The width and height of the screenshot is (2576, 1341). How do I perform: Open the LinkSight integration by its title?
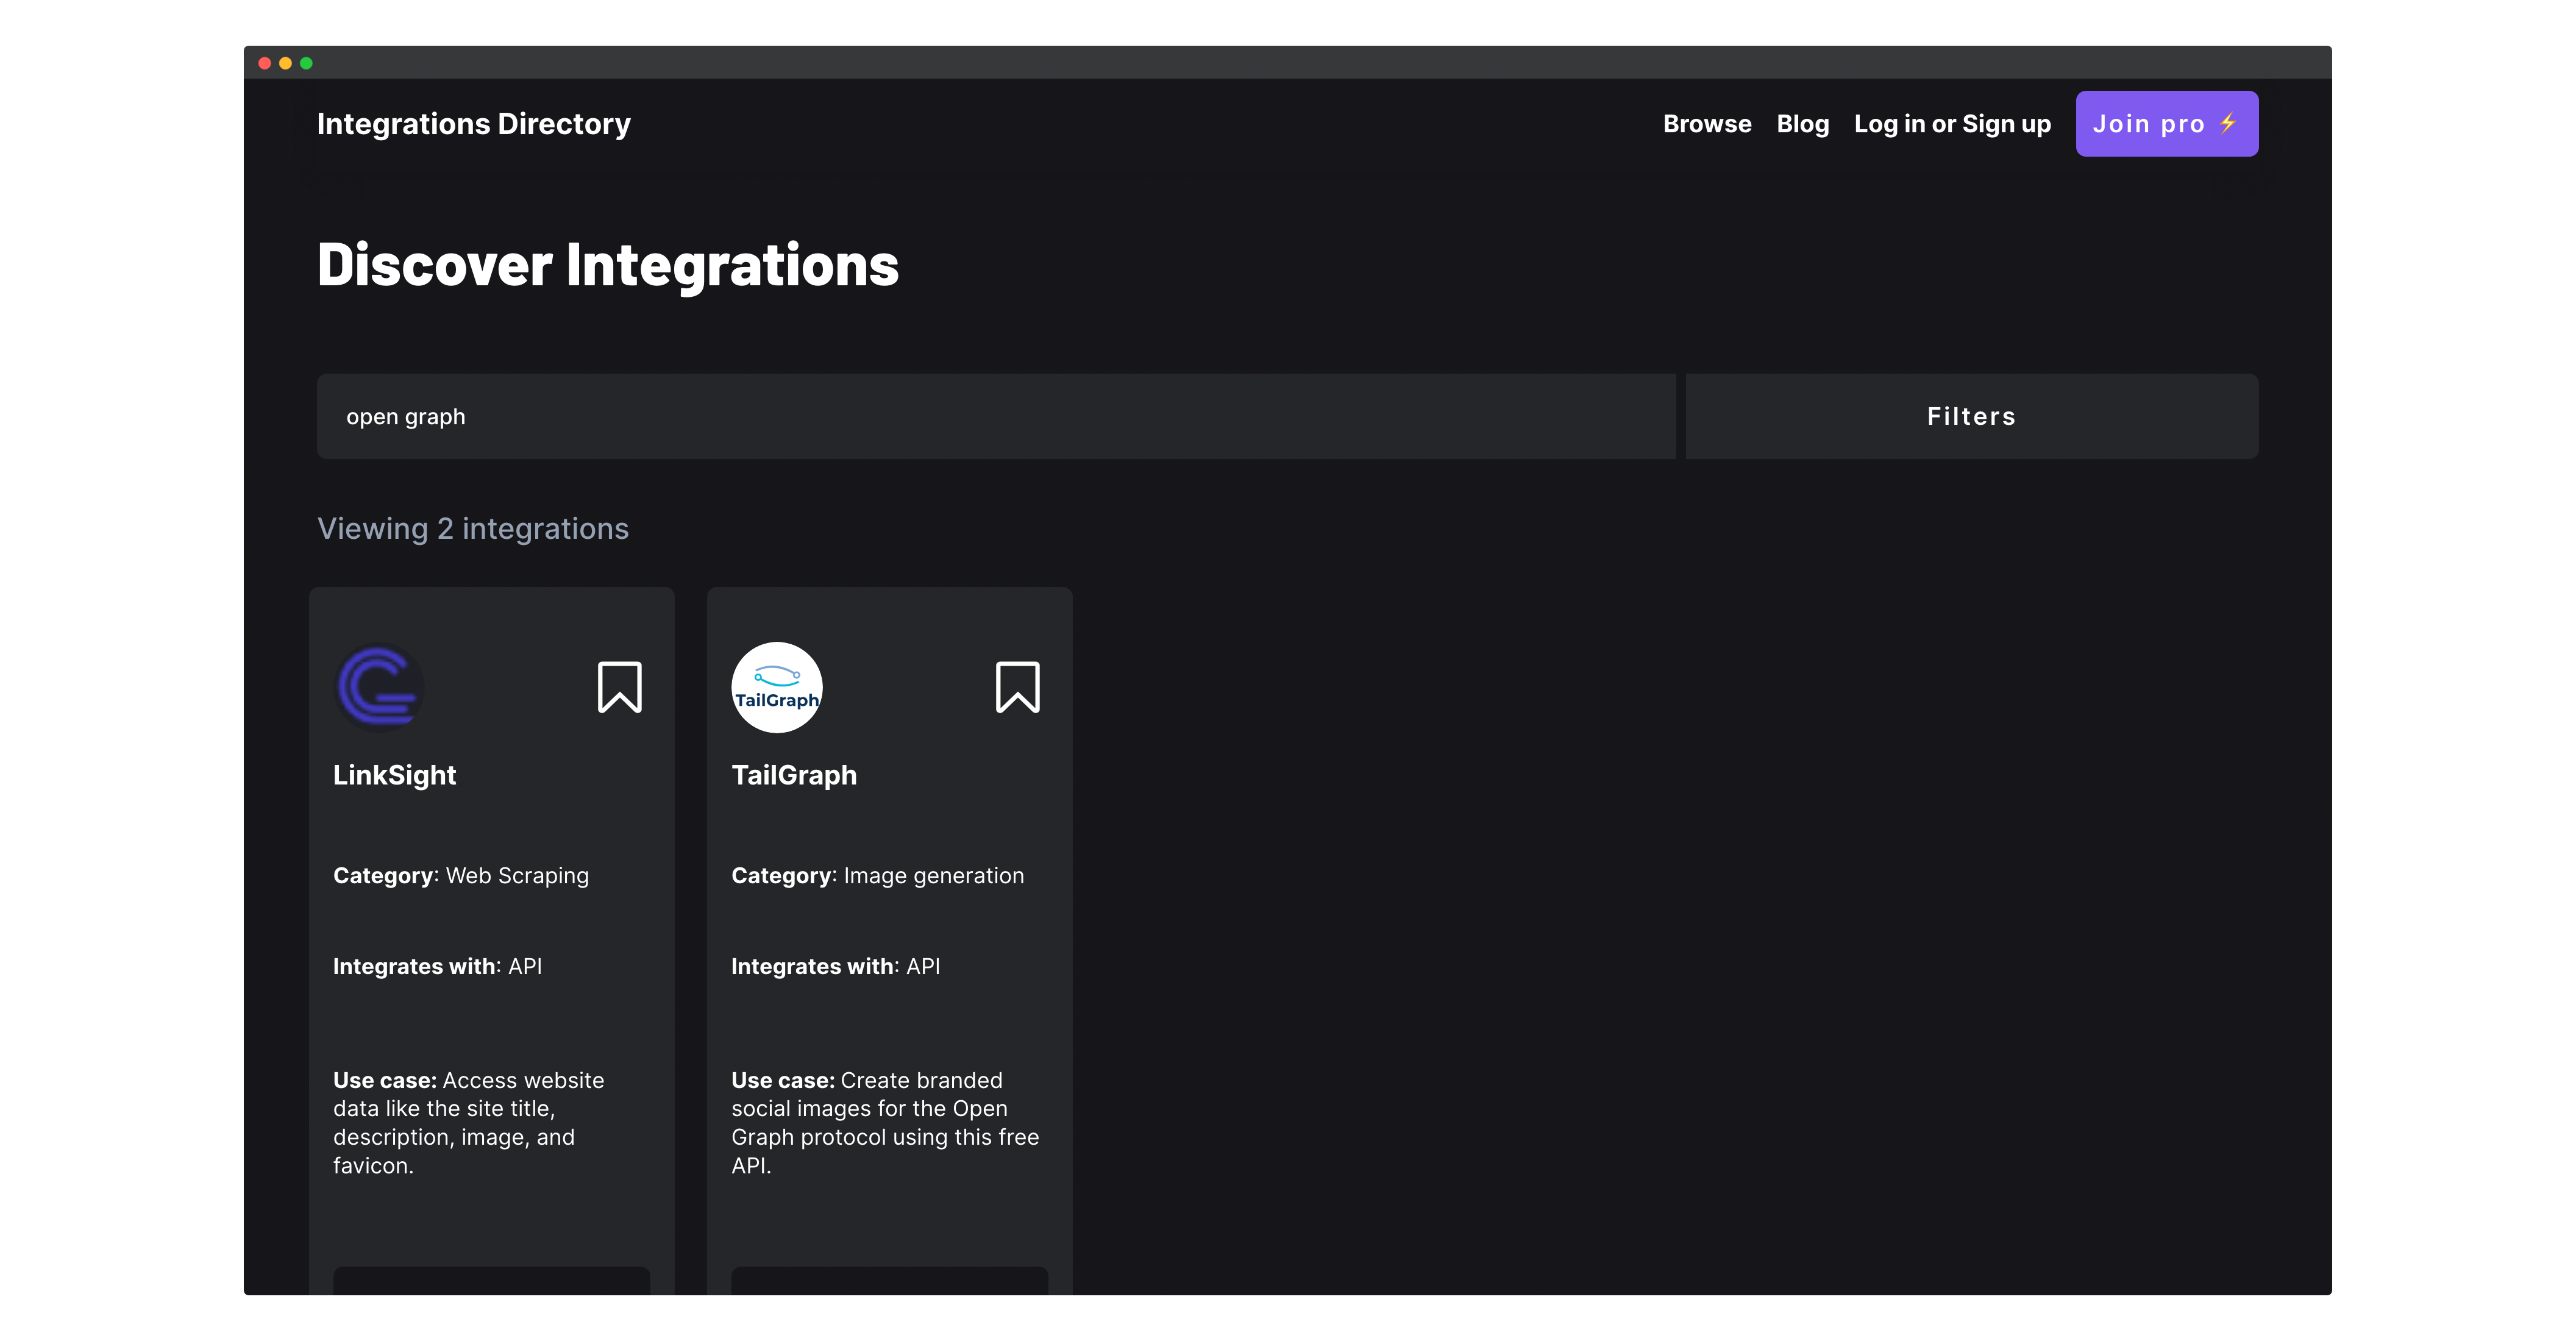394,775
